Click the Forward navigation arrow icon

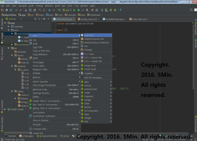(54, 10)
